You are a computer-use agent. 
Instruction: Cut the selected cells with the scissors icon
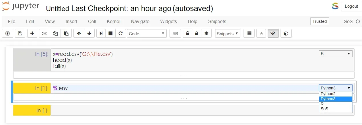(x=44, y=33)
